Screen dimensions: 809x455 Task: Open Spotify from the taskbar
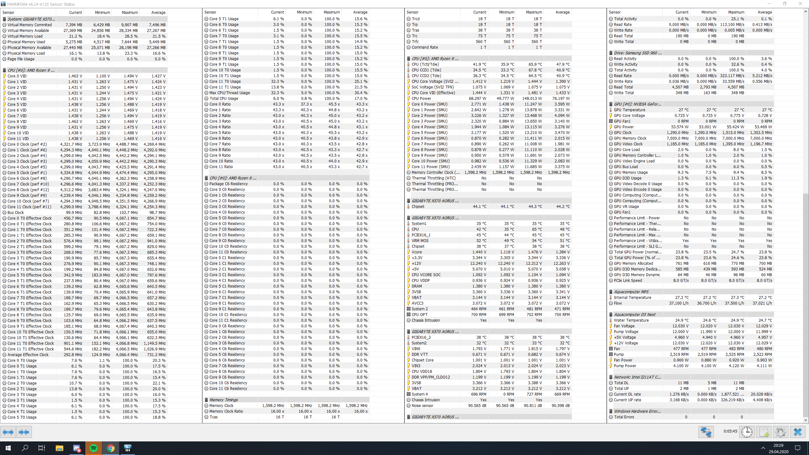click(x=94, y=448)
